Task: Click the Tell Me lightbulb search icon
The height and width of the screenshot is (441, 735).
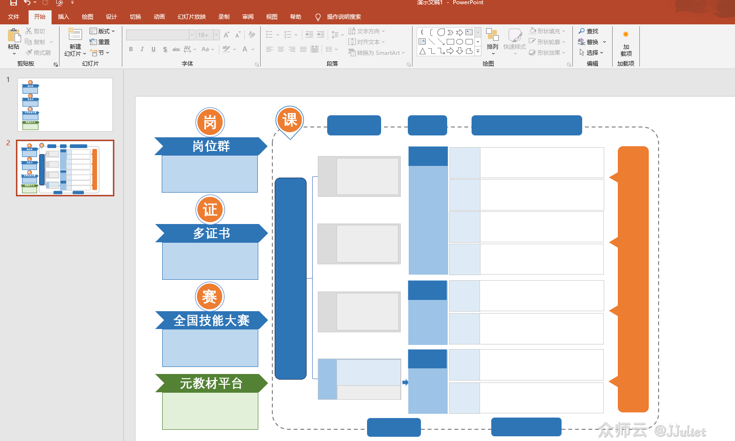Action: (318, 17)
